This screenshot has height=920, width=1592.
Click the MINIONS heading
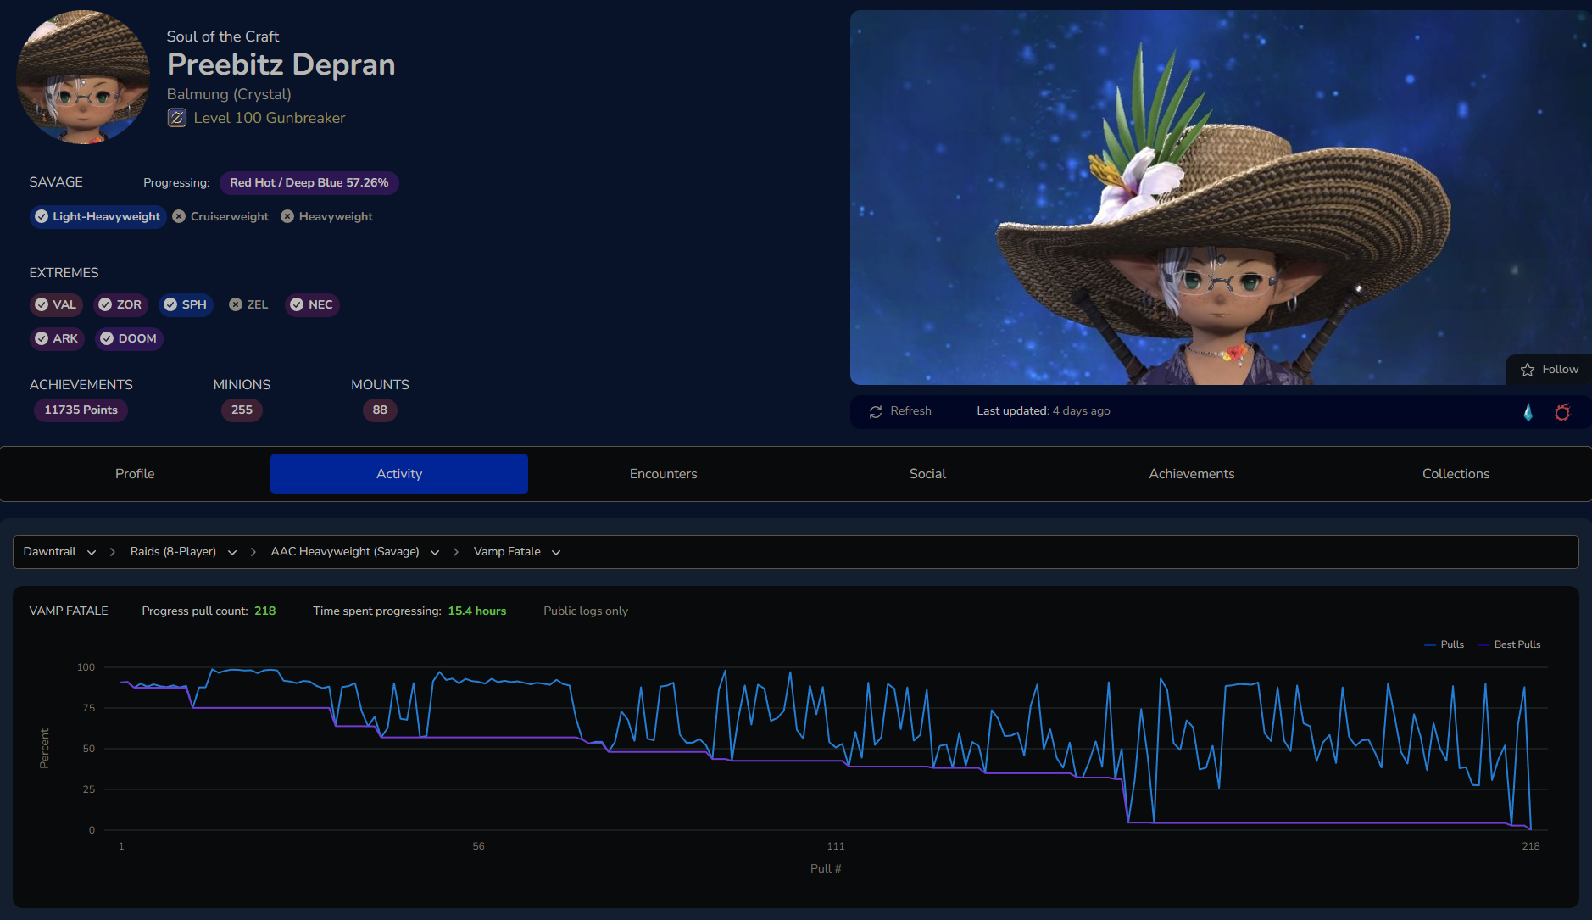point(242,385)
